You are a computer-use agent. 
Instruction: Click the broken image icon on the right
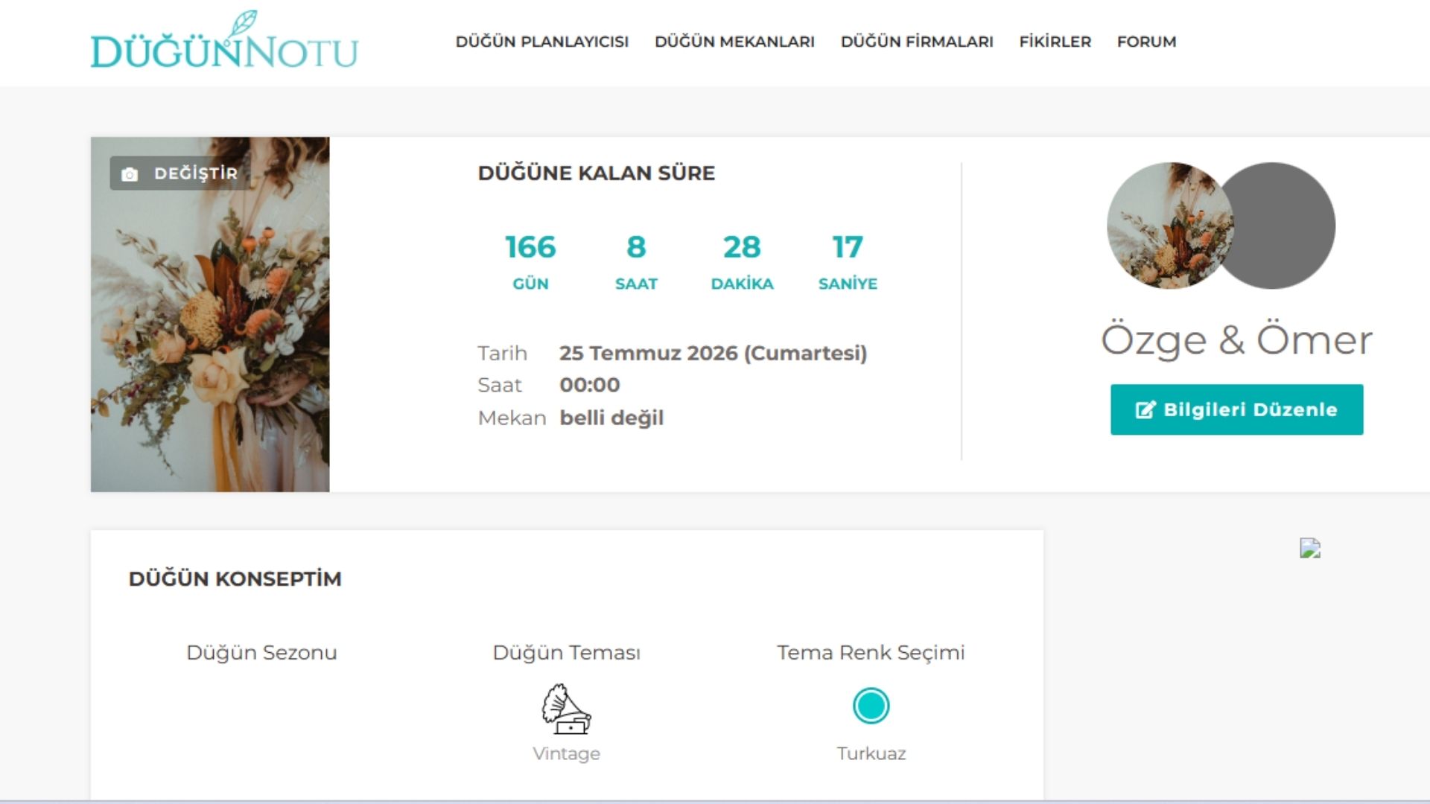click(1312, 549)
